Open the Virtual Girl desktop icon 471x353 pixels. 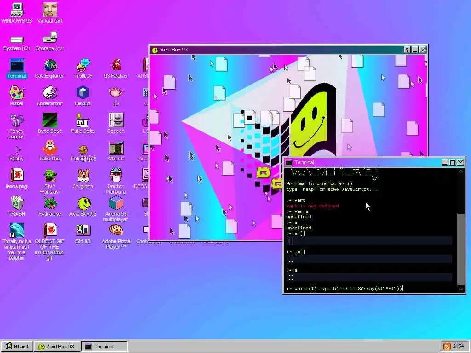[50, 12]
